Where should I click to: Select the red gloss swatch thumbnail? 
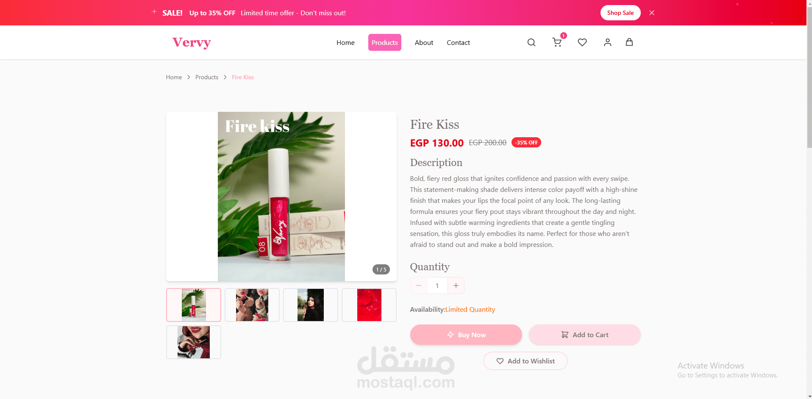coord(369,305)
